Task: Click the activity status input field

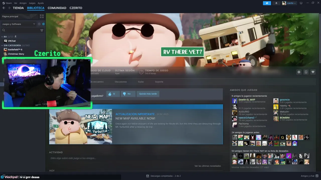Action: click(135, 158)
